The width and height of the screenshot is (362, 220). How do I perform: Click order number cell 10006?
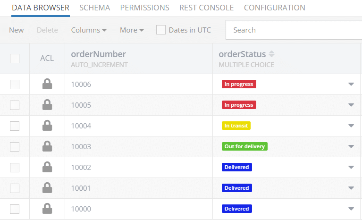tap(139, 84)
